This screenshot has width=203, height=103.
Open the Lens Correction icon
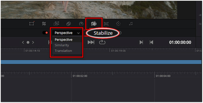[106, 24]
